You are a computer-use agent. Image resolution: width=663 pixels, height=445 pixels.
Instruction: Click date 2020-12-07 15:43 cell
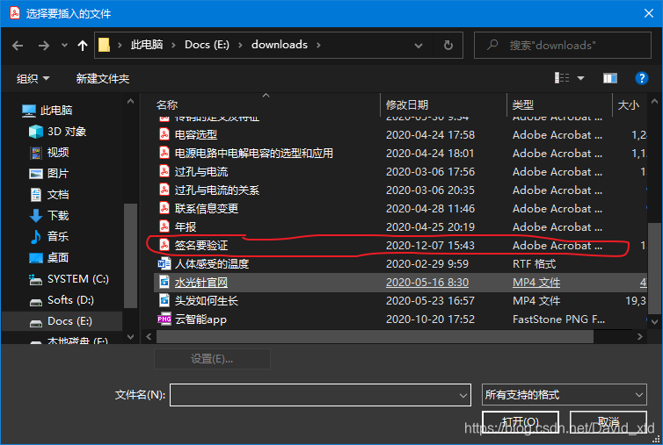(x=430, y=245)
